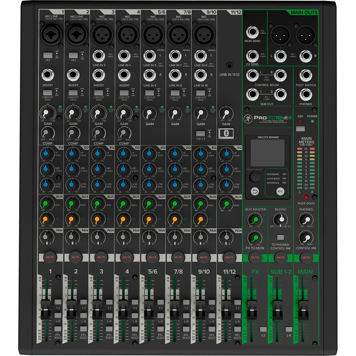Click the FOOT SWITCH jack
The image size is (356, 356).
coord(306,76)
